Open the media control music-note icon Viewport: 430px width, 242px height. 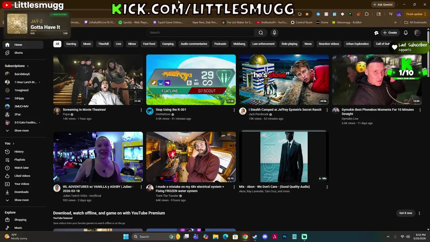(x=391, y=14)
